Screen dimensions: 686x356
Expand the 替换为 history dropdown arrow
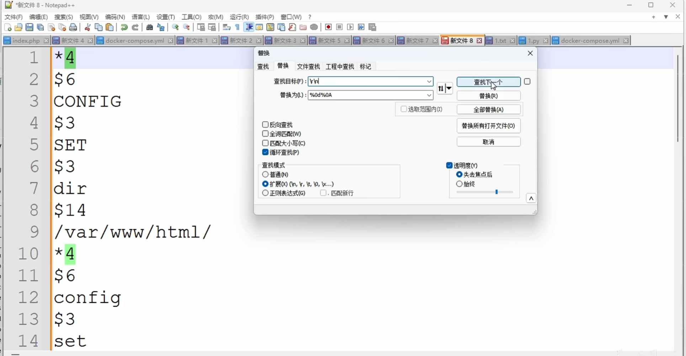pyautogui.click(x=429, y=95)
